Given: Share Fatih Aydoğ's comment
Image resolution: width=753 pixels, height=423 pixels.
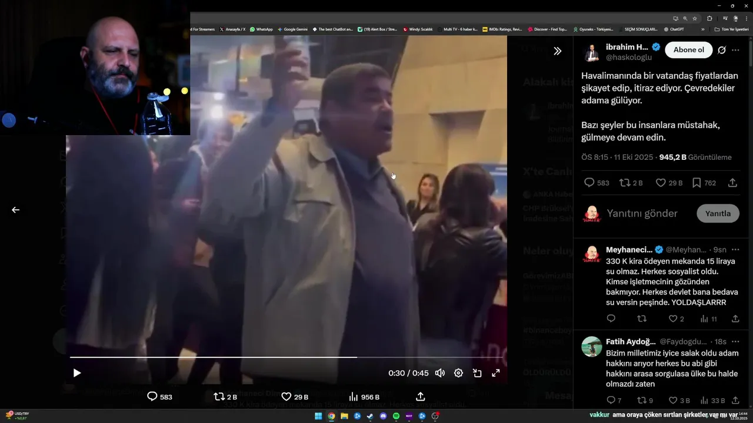Looking at the screenshot, I should click(735, 400).
